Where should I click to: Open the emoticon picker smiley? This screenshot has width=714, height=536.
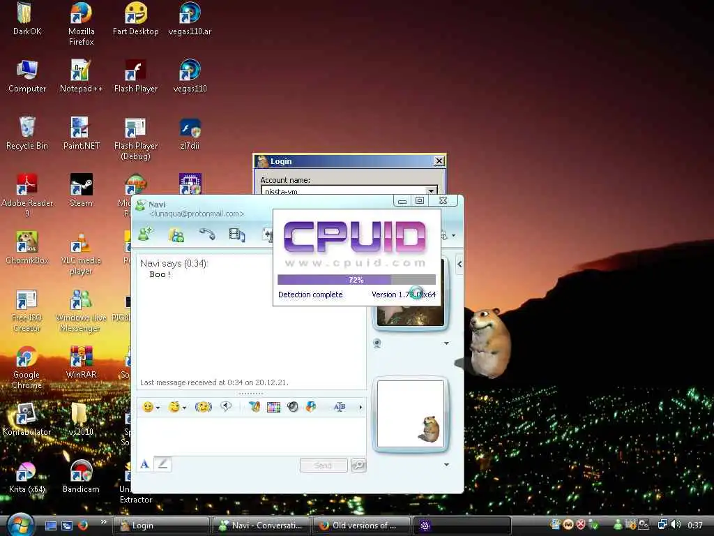point(148,407)
